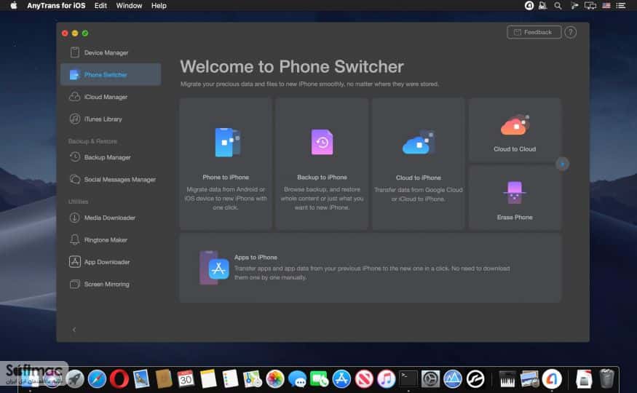Open Maps from the Dock
Screen dimensions: 637x393
click(253, 379)
